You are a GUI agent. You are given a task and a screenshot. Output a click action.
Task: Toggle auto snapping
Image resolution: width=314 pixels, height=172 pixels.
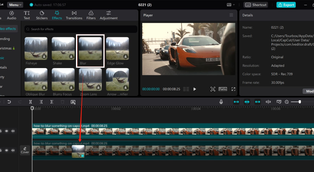[x=247, y=102]
